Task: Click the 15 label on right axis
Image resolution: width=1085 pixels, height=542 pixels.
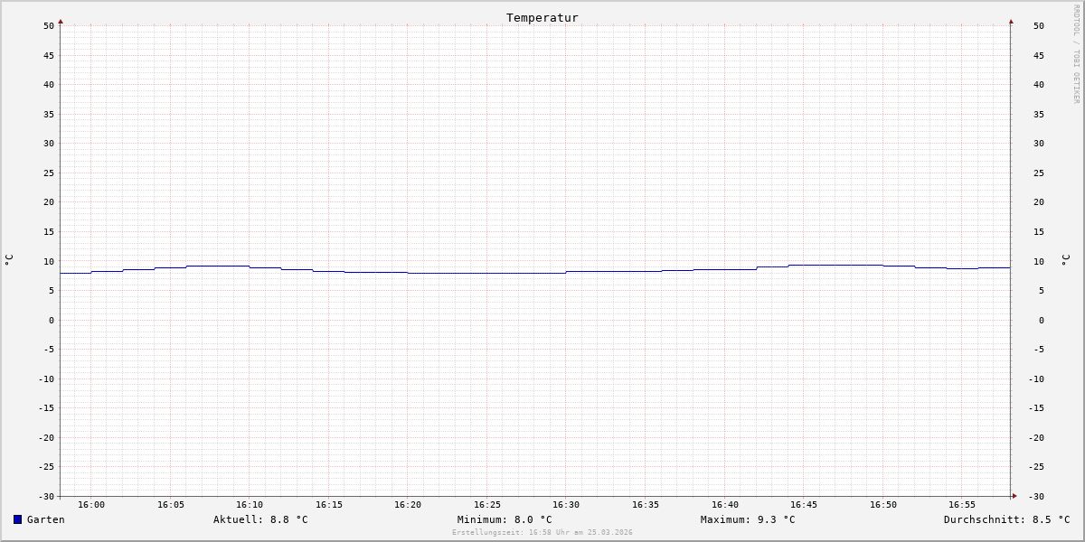Action: click(x=1039, y=231)
